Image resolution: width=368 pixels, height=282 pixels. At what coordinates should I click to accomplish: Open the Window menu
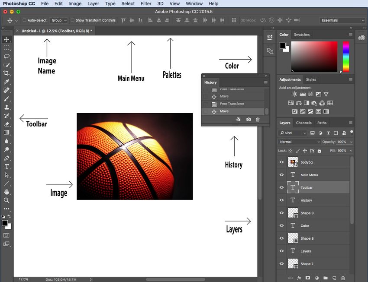(194, 3)
